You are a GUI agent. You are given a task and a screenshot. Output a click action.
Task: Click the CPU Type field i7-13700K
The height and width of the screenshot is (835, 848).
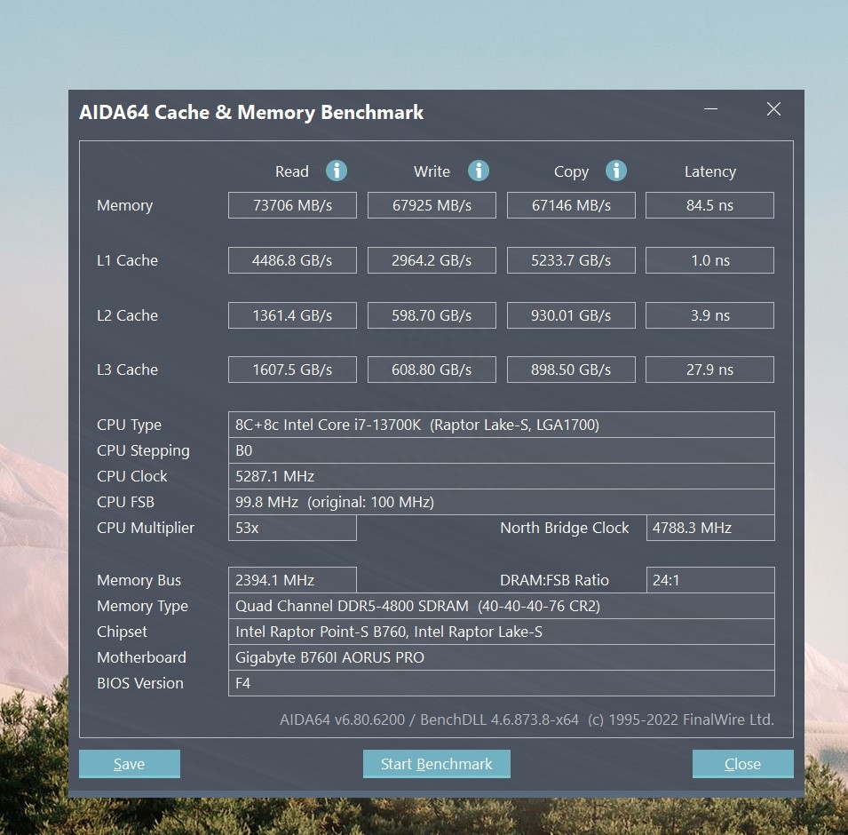click(x=502, y=425)
